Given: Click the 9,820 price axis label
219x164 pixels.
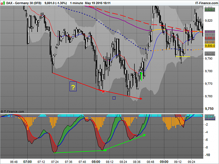Looking at the screenshot, I should point(209,21).
